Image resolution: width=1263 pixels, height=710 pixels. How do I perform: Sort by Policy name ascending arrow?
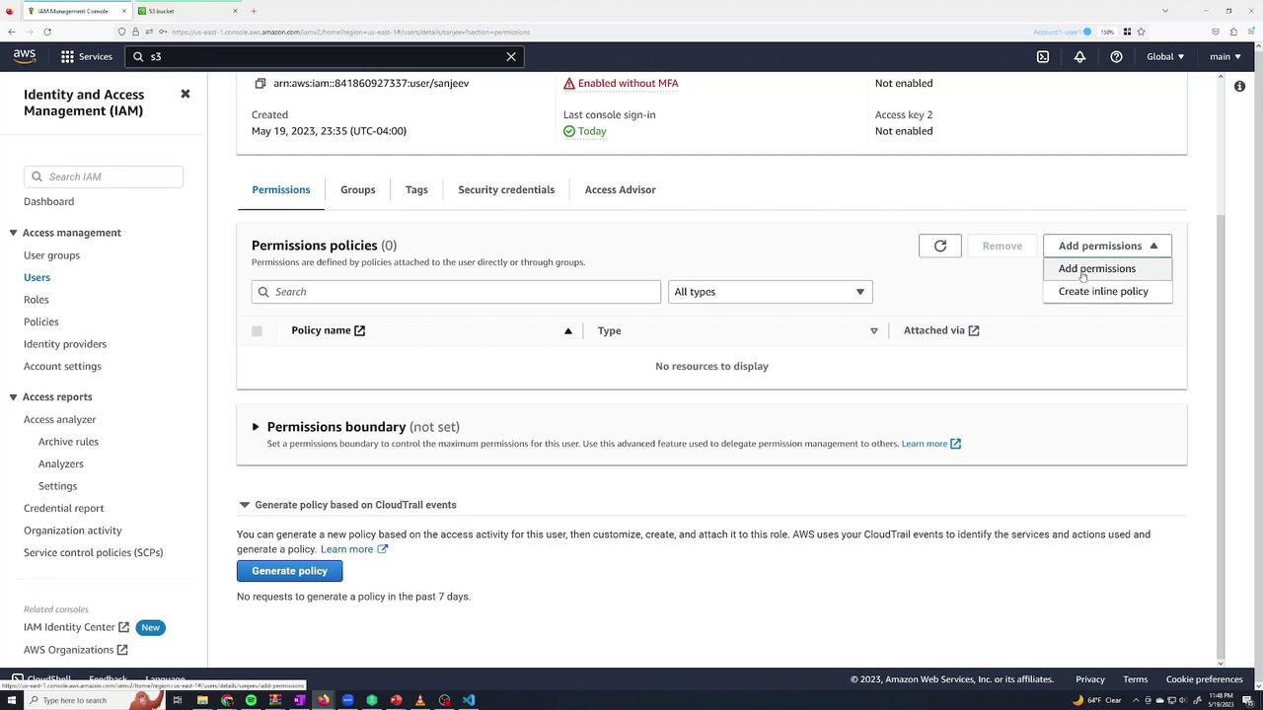[x=568, y=331]
